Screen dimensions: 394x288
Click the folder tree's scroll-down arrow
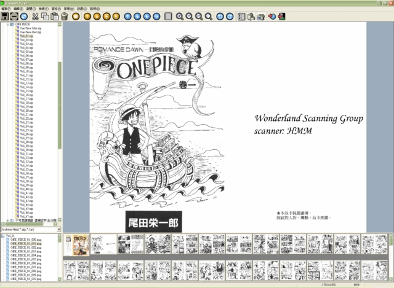point(60,220)
